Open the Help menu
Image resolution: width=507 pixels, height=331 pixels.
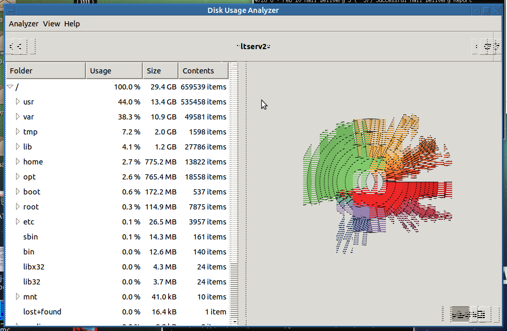[72, 24]
